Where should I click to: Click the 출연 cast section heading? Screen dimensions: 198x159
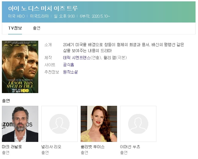pyautogui.click(x=6, y=101)
